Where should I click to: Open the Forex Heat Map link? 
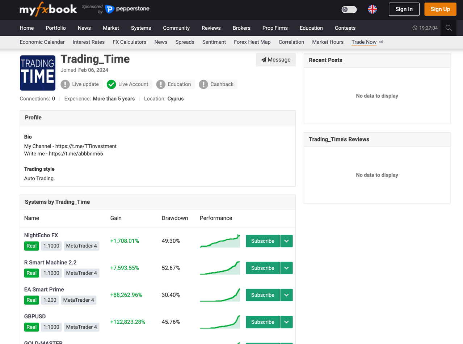(252, 42)
